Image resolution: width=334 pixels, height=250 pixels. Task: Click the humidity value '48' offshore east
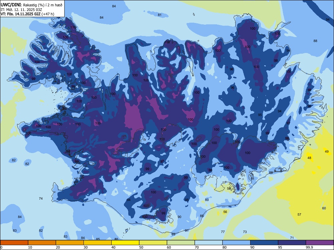pyautogui.click(x=310, y=158)
